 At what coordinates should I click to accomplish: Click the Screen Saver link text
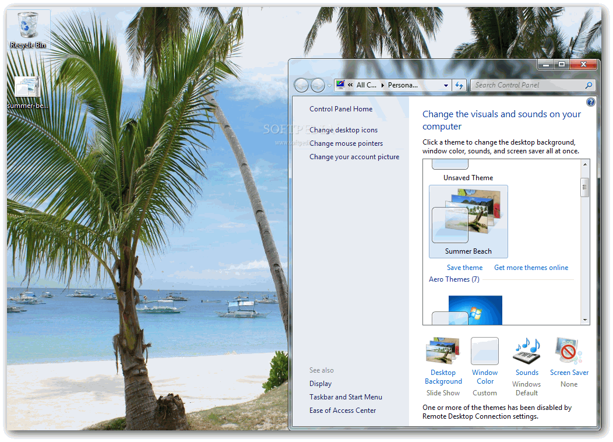[x=569, y=373]
